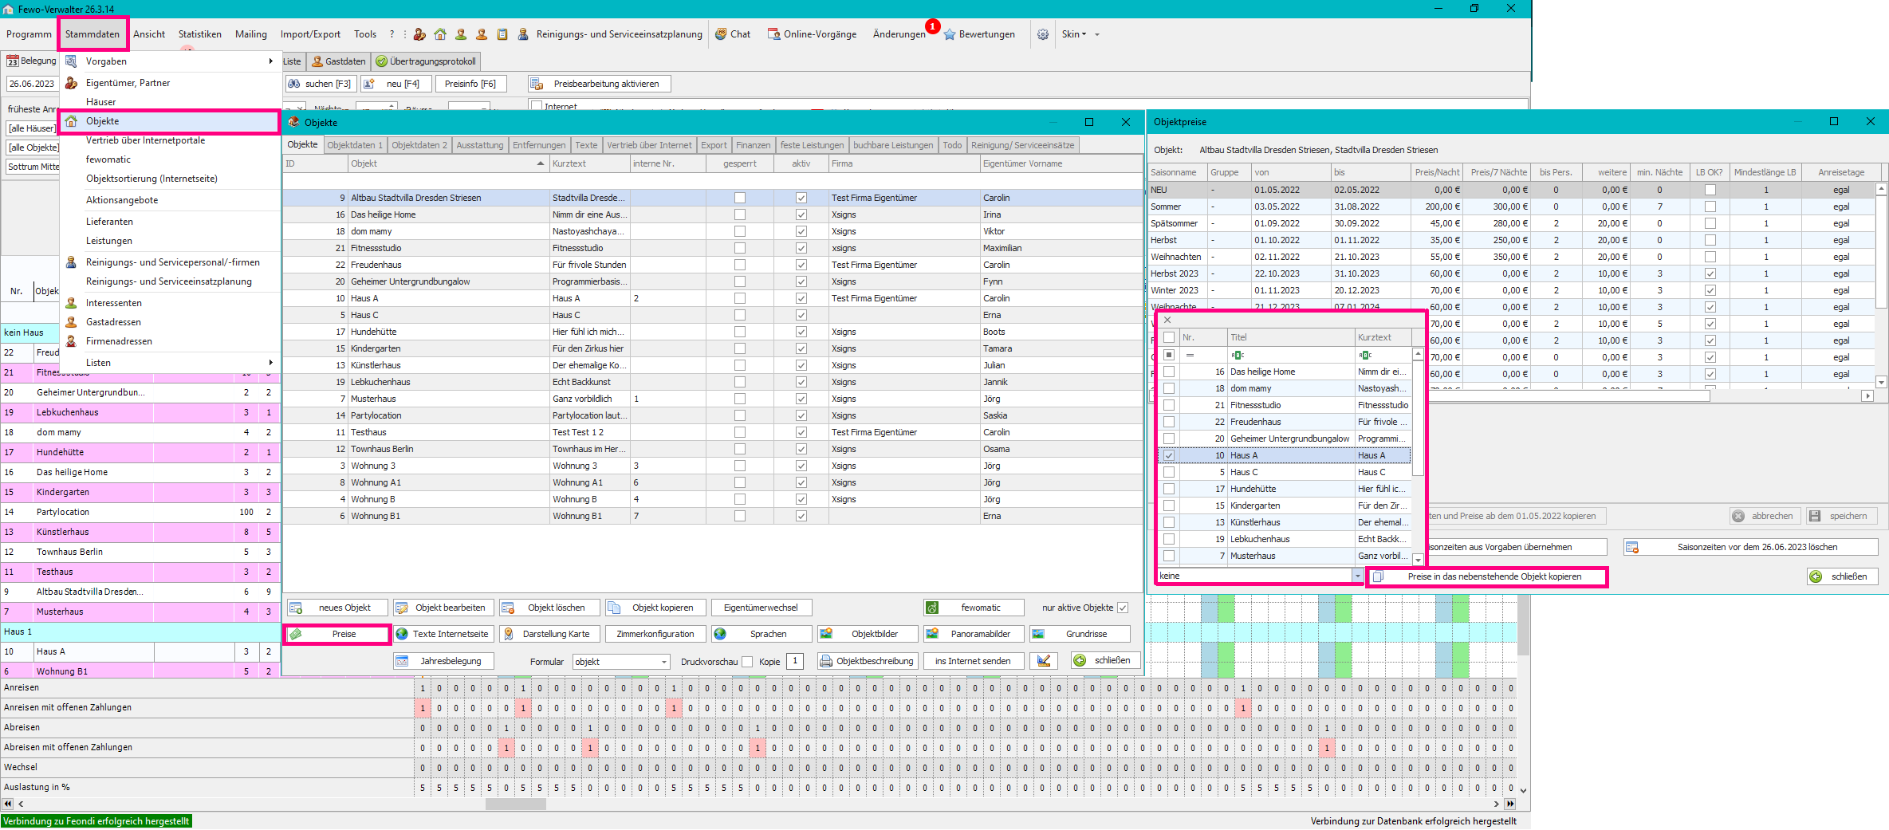Uncheck Haus A in the copy target list
Screen dimensions: 1889x830
tap(1169, 455)
